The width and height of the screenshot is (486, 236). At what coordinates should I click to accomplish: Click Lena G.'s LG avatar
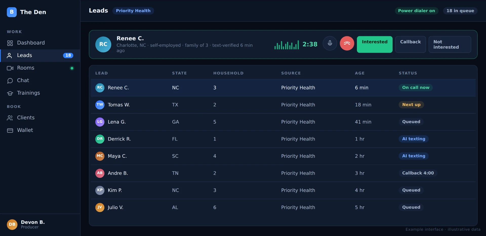coord(100,122)
